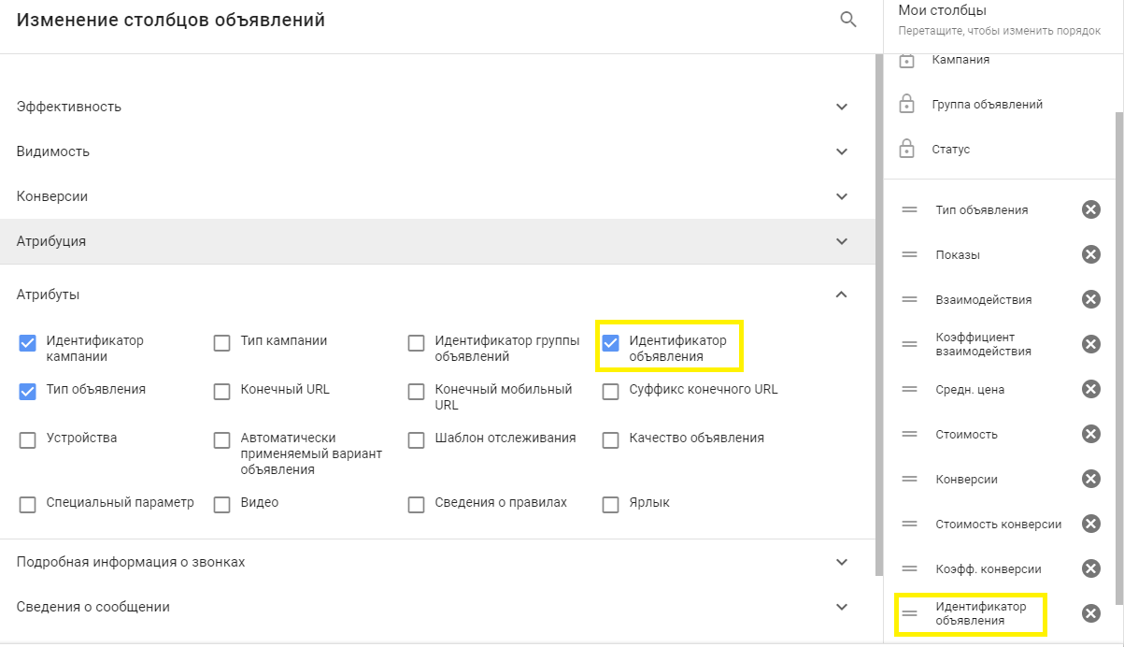This screenshot has height=647, width=1124.
Task: Check the Качество объявления checkbox
Action: 610,440
